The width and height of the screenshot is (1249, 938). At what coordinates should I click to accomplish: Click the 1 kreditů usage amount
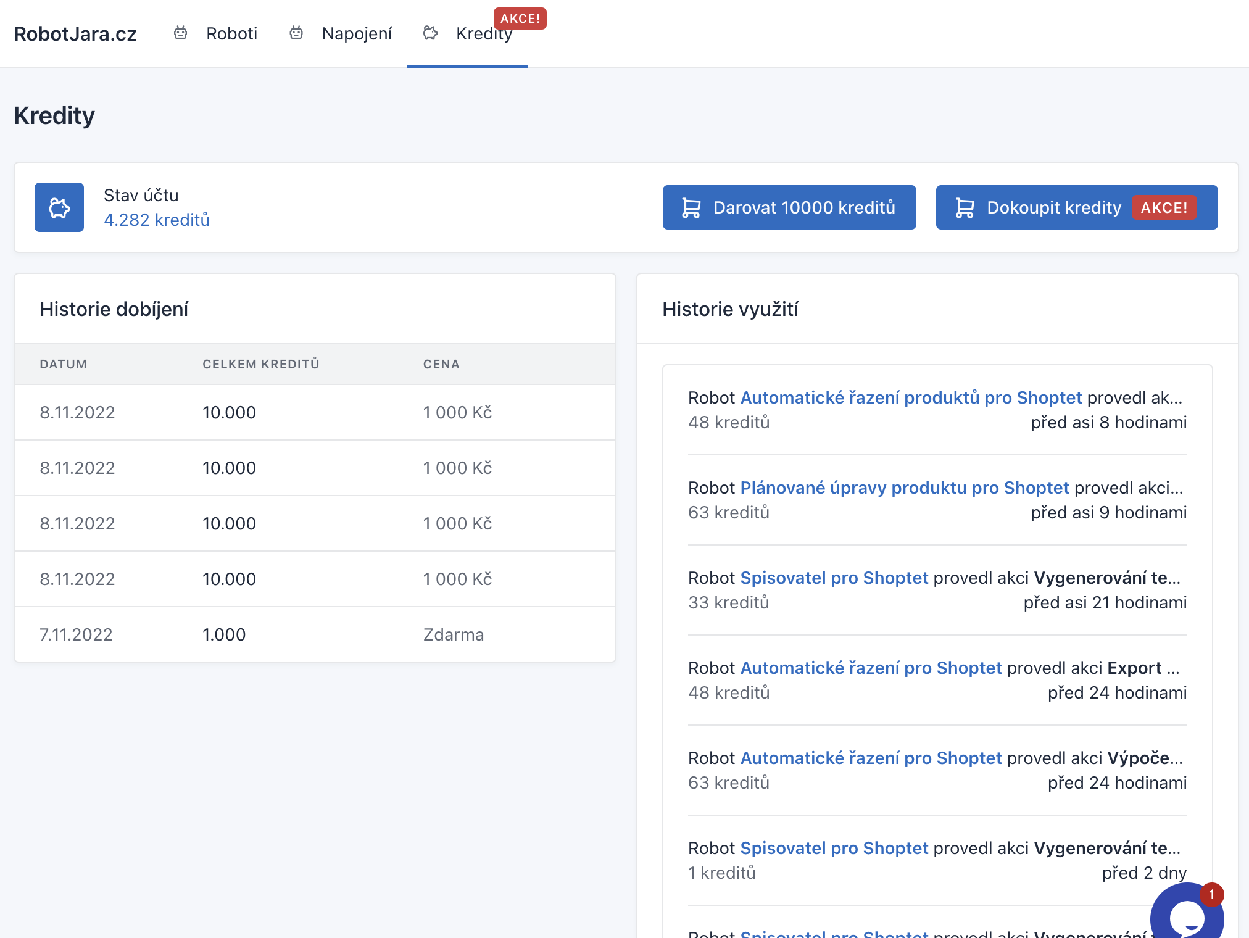tap(722, 873)
